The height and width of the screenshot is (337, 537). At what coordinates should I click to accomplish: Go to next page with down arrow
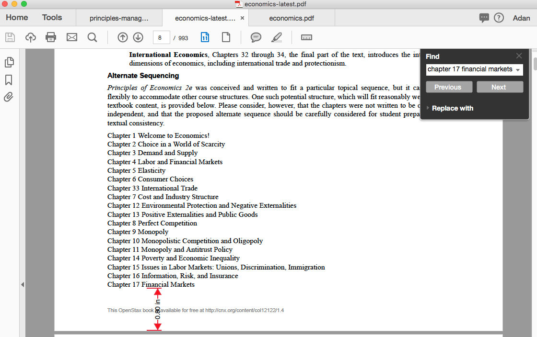[x=138, y=37]
